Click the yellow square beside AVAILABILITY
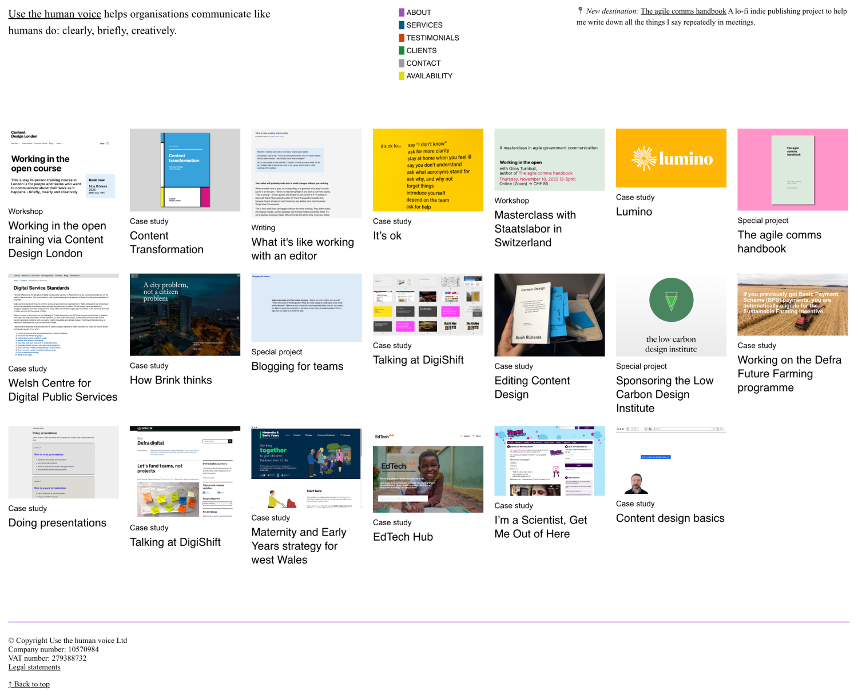The height and width of the screenshot is (699, 858). pos(402,76)
